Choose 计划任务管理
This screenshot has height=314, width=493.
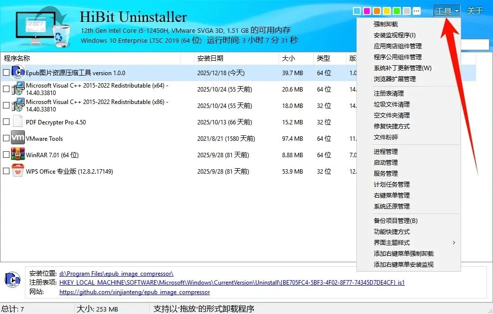(392, 184)
